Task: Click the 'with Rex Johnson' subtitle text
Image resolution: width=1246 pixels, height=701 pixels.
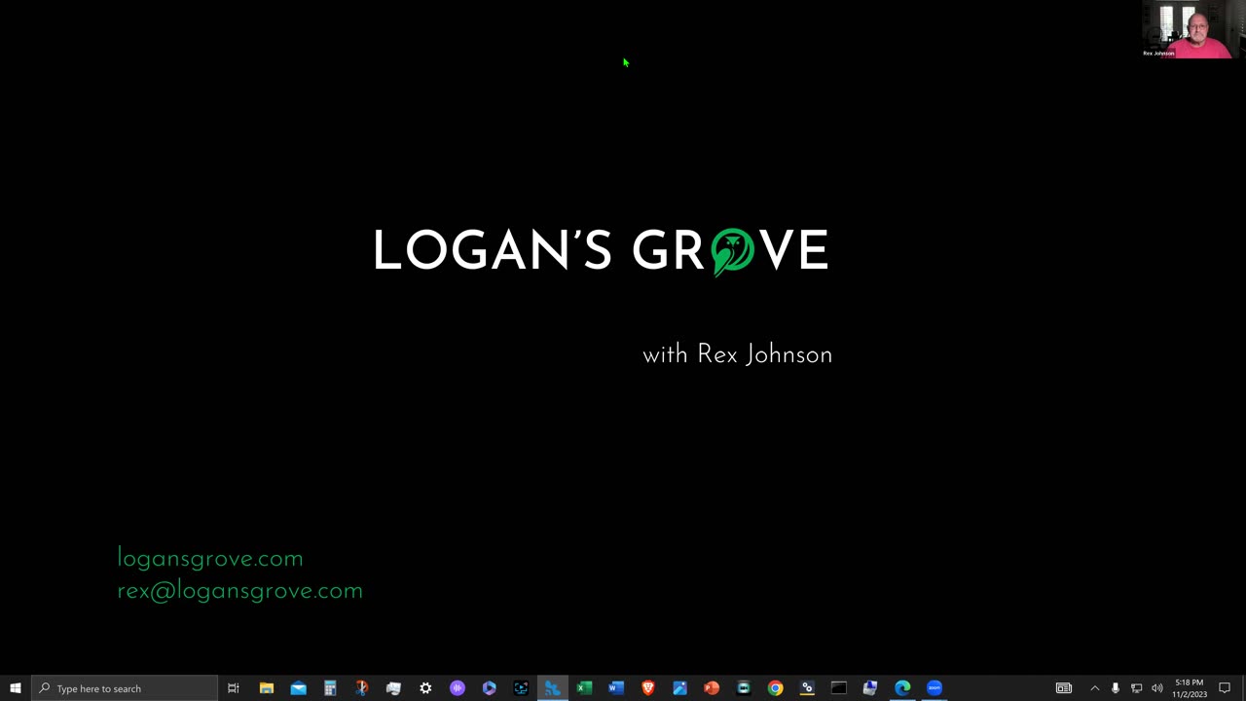Action: coord(738,354)
